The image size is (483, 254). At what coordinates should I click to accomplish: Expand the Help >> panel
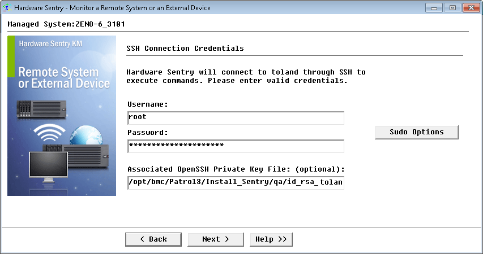[x=271, y=239]
